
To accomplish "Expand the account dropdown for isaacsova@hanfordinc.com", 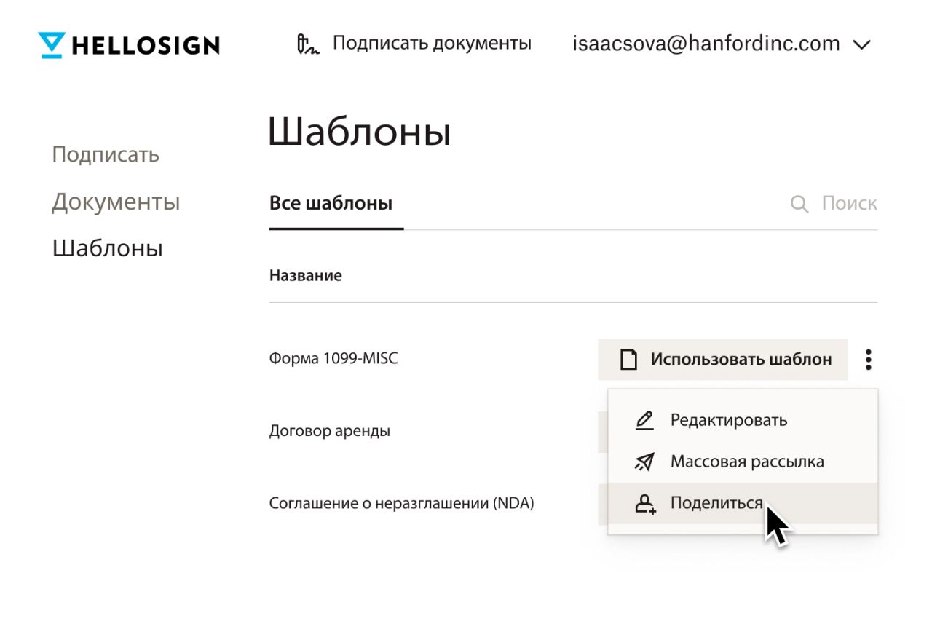I will tap(706, 44).
